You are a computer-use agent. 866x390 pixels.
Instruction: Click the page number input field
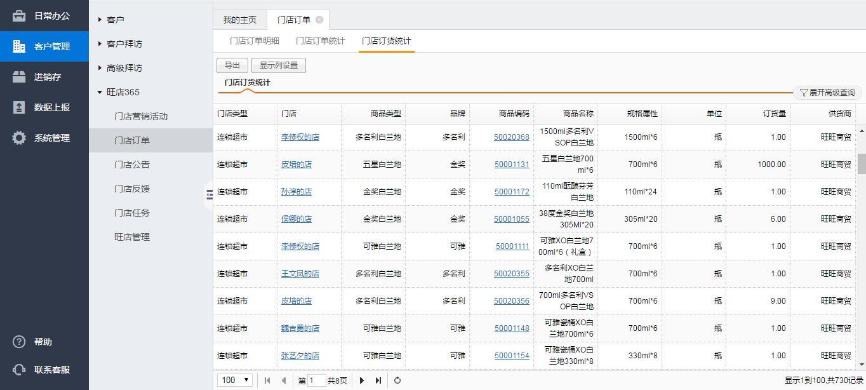point(316,380)
